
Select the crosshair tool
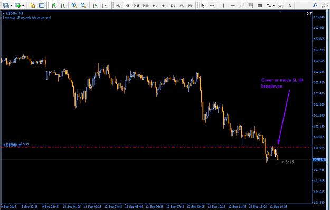[x=212, y=5]
